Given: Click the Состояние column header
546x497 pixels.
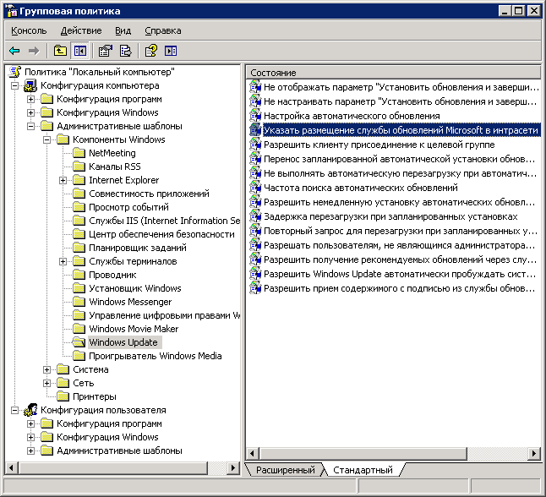Looking at the screenshot, I should click(394, 73).
